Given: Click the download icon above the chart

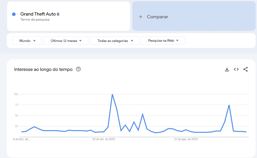Looking at the screenshot, I should click(227, 69).
